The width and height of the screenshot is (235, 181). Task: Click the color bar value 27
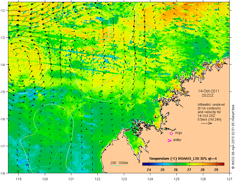pyautogui.click(x=189, y=170)
